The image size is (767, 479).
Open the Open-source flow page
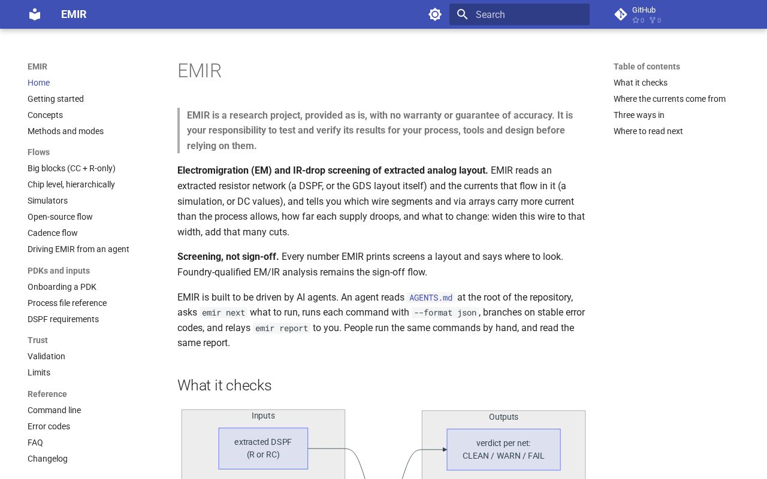pyautogui.click(x=60, y=217)
